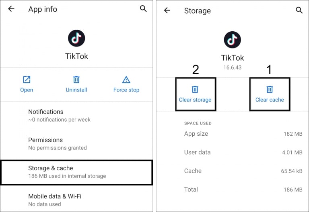
Task: Select Storage & cache option
Action: (76, 172)
